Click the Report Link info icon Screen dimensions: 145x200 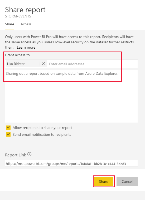point(30,154)
